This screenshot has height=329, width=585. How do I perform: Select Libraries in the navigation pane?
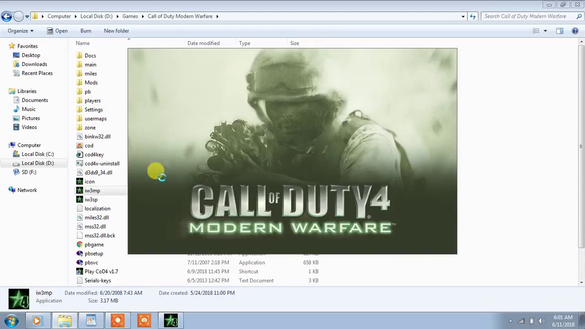click(x=27, y=91)
